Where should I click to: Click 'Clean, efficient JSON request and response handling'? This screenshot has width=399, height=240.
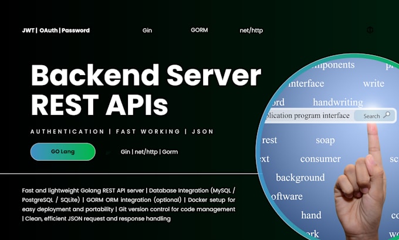[98, 219]
